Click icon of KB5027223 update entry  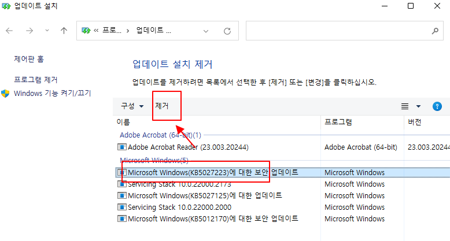(122, 172)
